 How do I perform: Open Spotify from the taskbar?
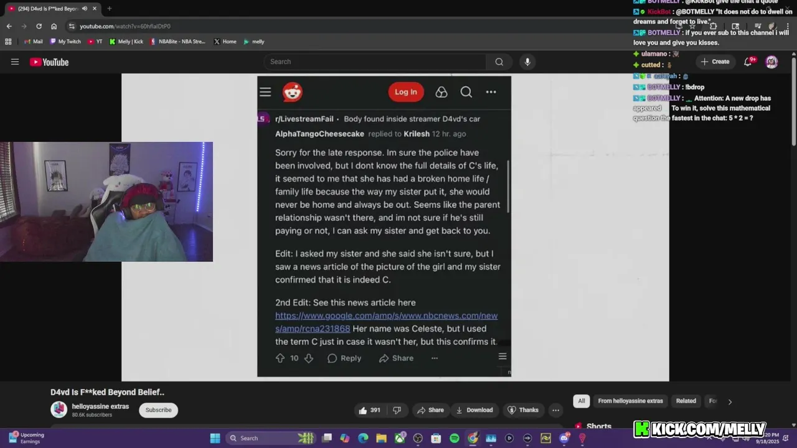[x=455, y=438]
